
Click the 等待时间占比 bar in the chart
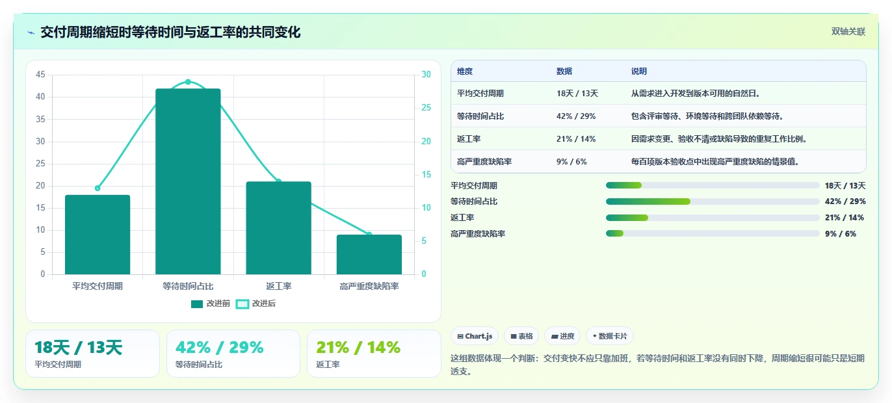tap(188, 181)
